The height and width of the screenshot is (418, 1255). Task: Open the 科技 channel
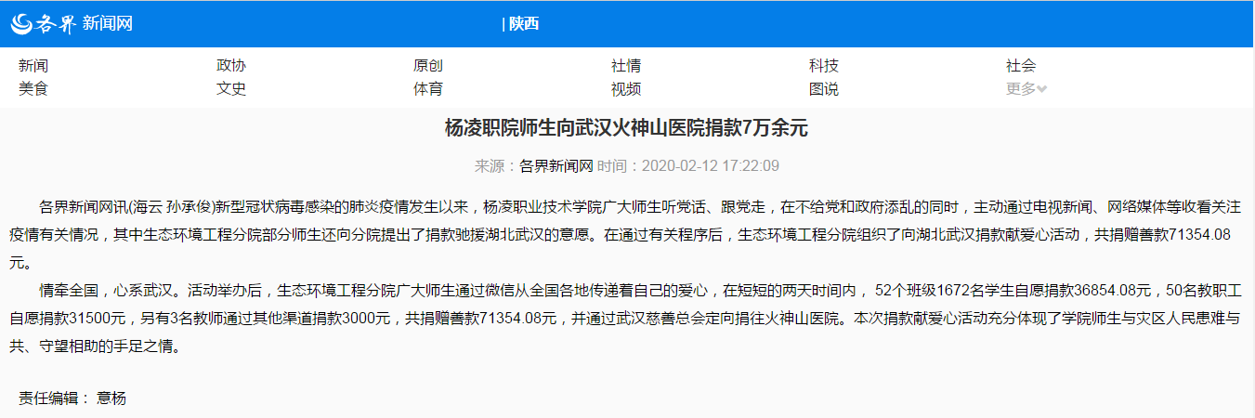(824, 66)
